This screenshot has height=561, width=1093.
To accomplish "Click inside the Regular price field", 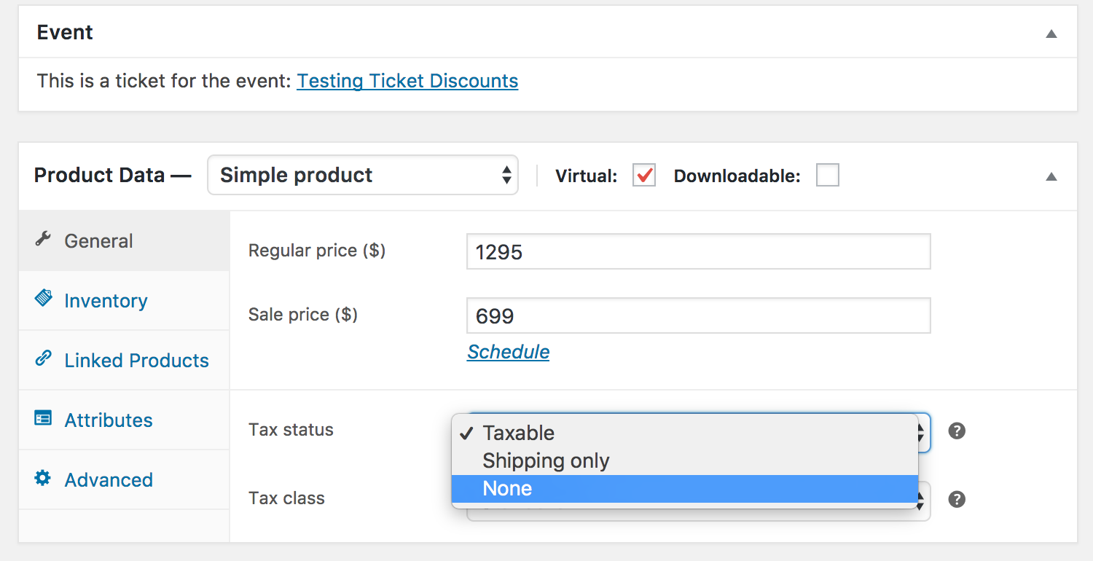I will click(x=698, y=251).
